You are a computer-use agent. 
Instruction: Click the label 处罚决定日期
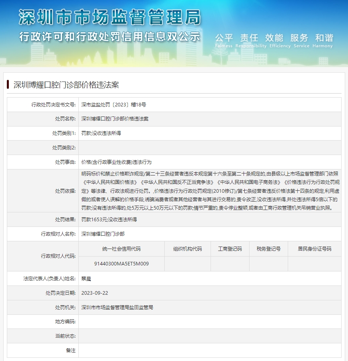(x=61, y=293)
